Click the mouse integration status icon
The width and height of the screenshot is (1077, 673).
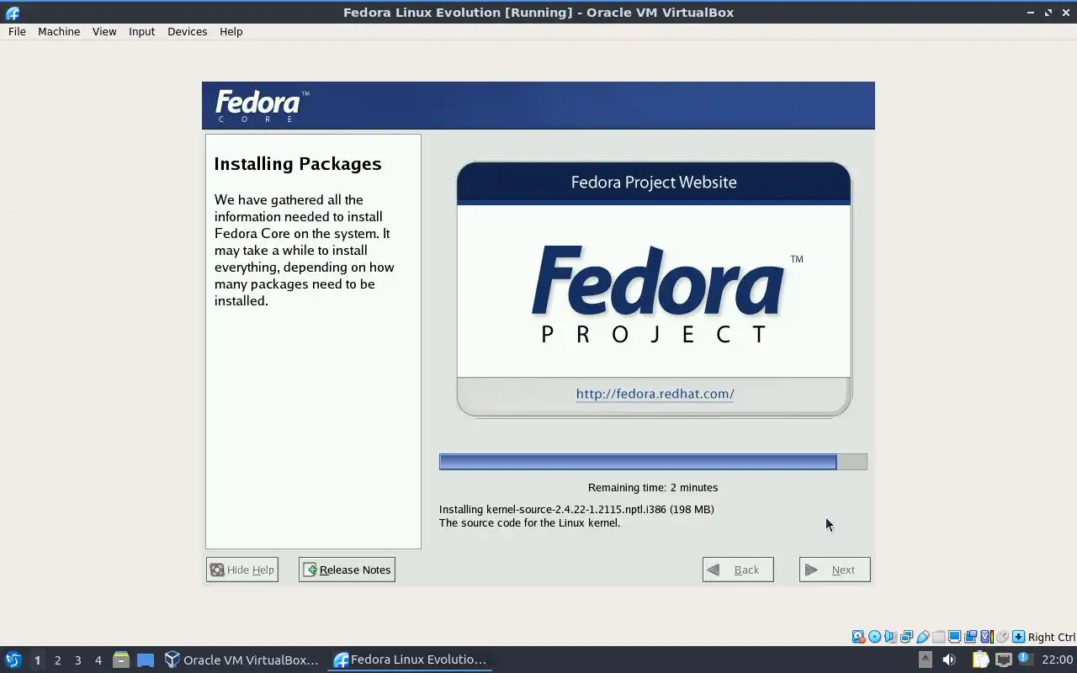[x=1002, y=637]
